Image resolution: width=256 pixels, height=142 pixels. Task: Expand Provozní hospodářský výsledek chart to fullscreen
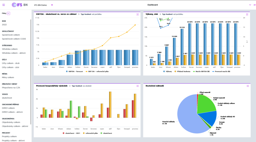point(137,86)
